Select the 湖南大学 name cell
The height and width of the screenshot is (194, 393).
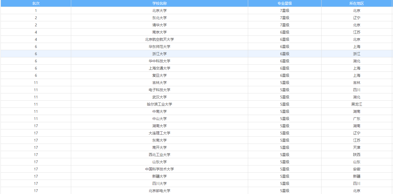click(160, 126)
